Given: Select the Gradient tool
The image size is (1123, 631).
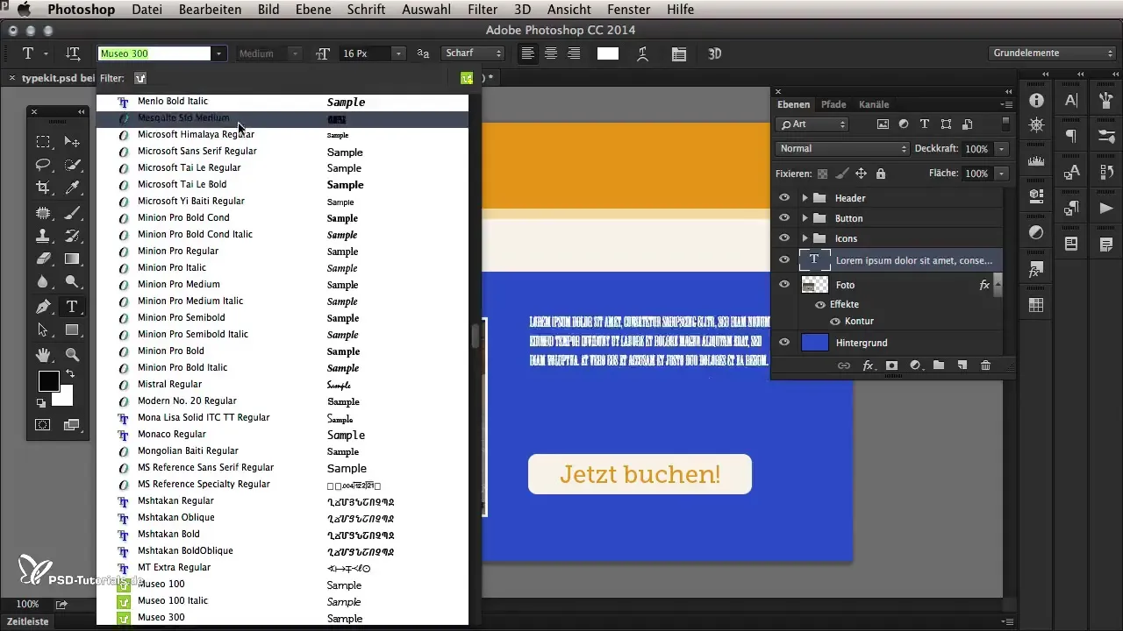Looking at the screenshot, I should (x=73, y=259).
